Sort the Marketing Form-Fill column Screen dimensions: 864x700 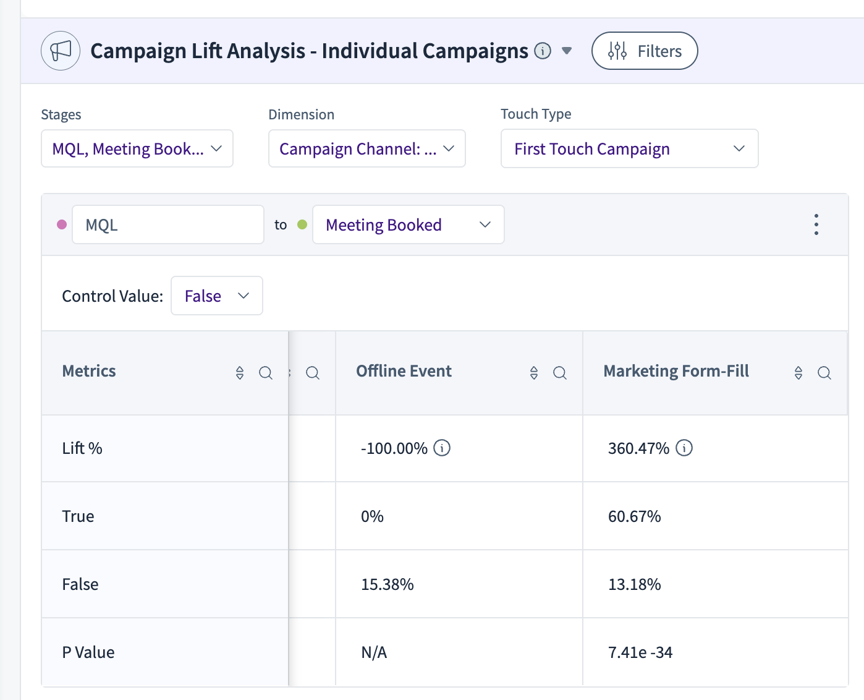pyautogui.click(x=798, y=373)
